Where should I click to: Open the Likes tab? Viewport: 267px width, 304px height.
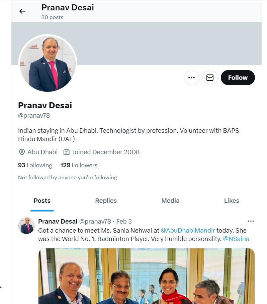pyautogui.click(x=232, y=200)
